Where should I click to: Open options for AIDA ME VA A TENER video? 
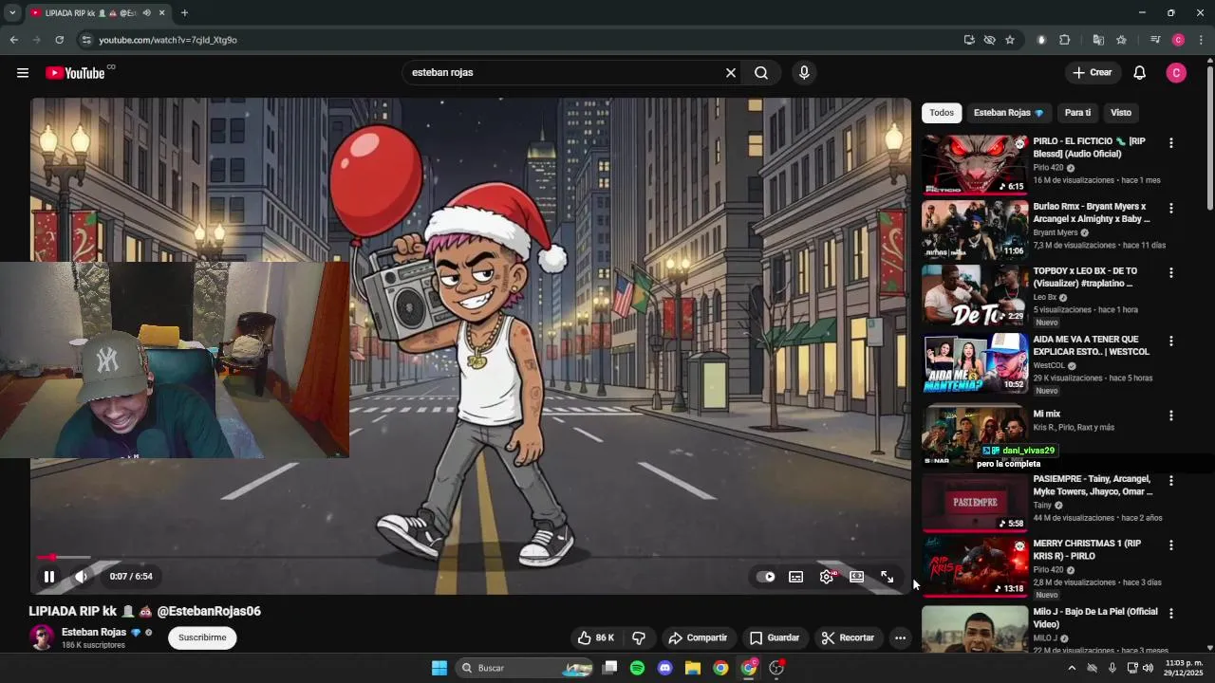click(x=1170, y=341)
